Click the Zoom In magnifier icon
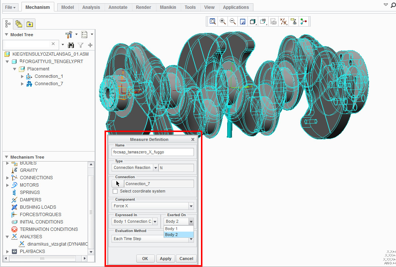The image size is (396, 267). click(x=223, y=22)
